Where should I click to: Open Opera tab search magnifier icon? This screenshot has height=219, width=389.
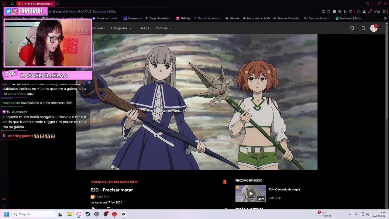point(368,4)
